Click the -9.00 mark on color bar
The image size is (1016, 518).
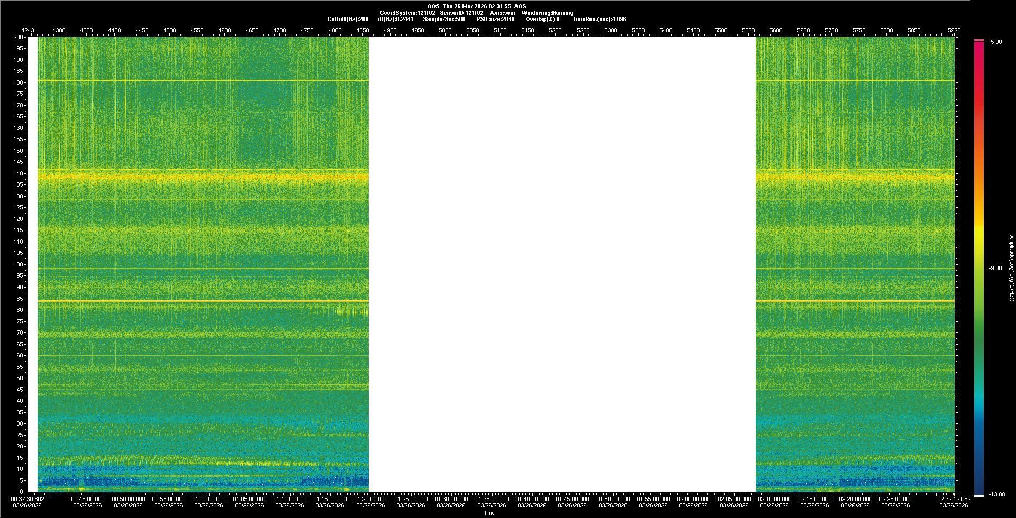coord(995,269)
